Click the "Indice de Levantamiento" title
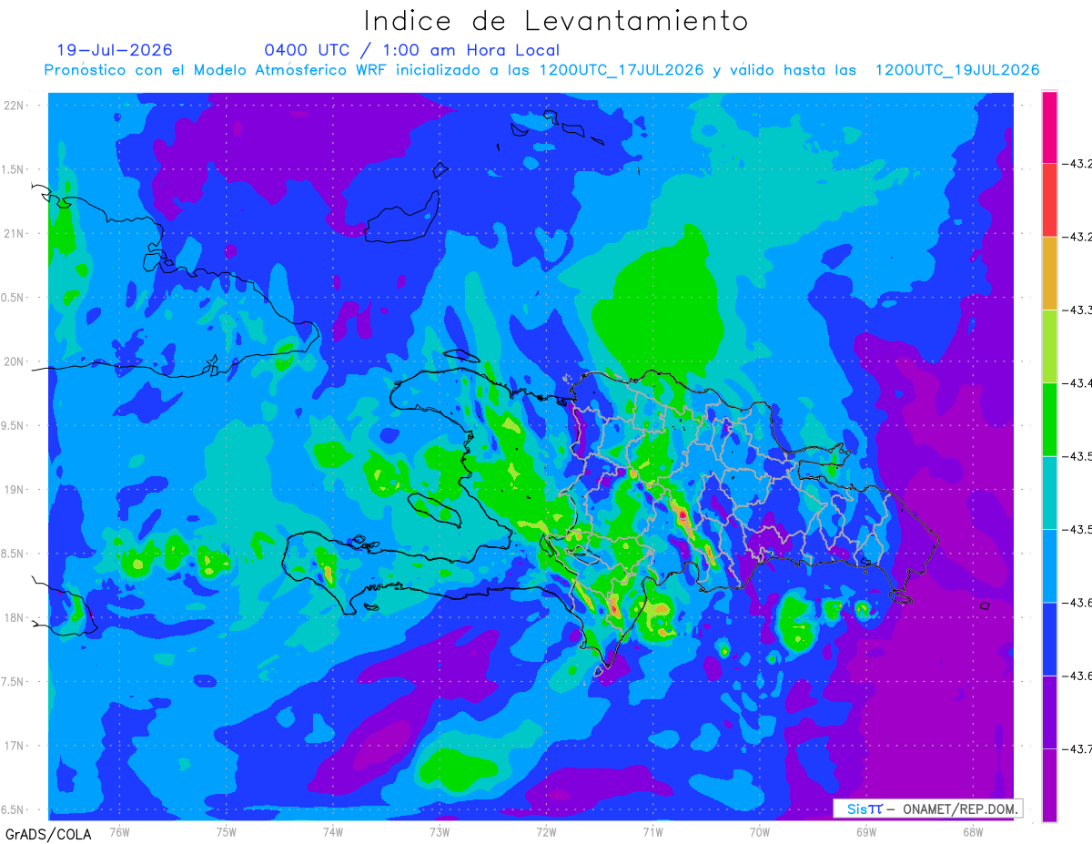Screen dimensions: 1092x844 point(555,20)
